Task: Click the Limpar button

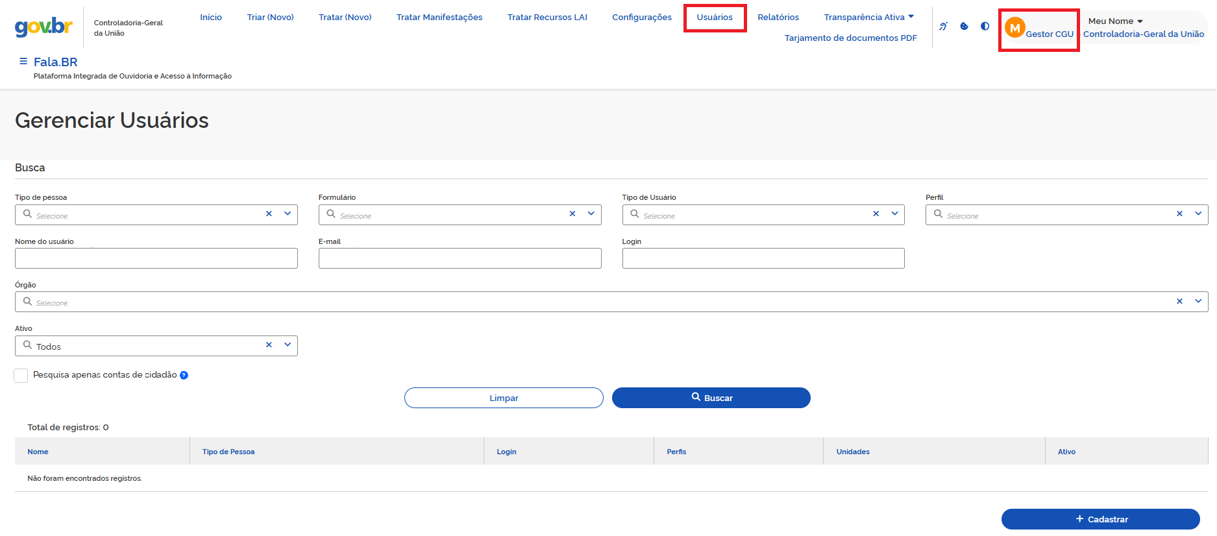Action: tap(504, 398)
